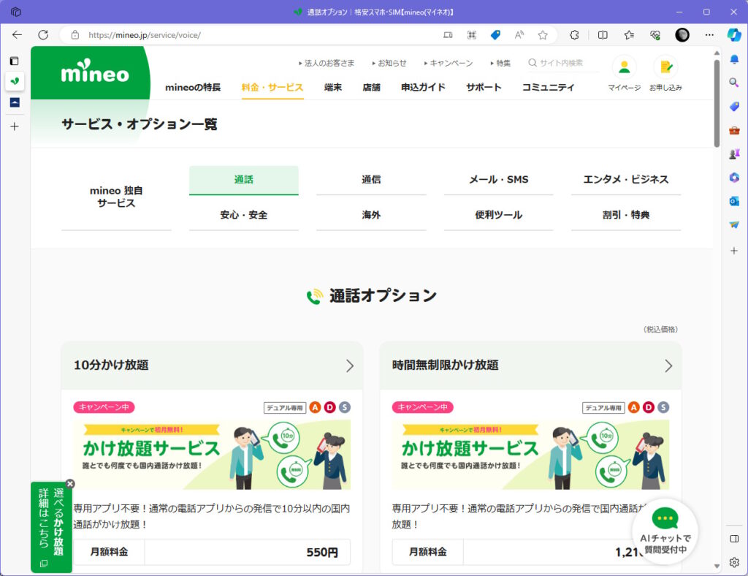Open the app available icon in address bar
The width and height of the screenshot is (748, 576).
coord(448,35)
